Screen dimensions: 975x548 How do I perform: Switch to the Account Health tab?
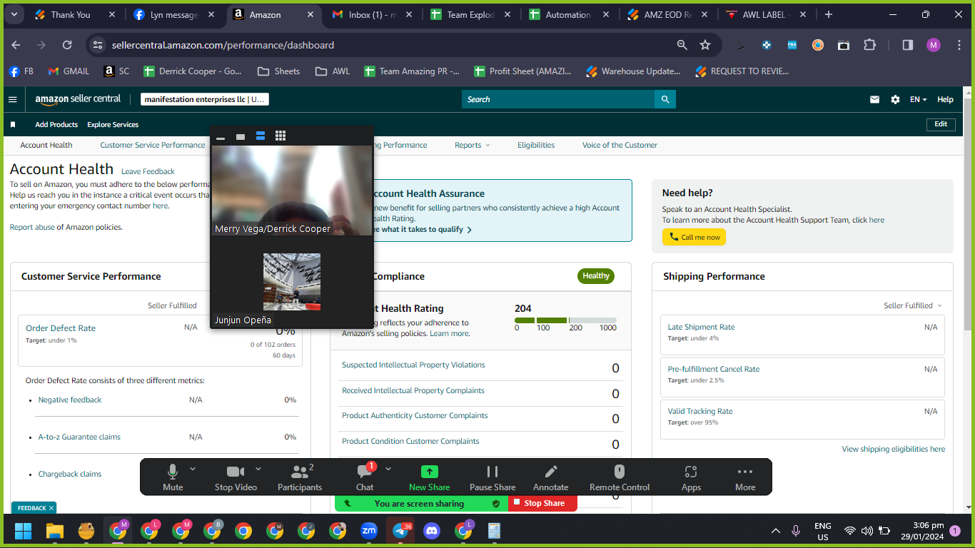click(x=46, y=145)
